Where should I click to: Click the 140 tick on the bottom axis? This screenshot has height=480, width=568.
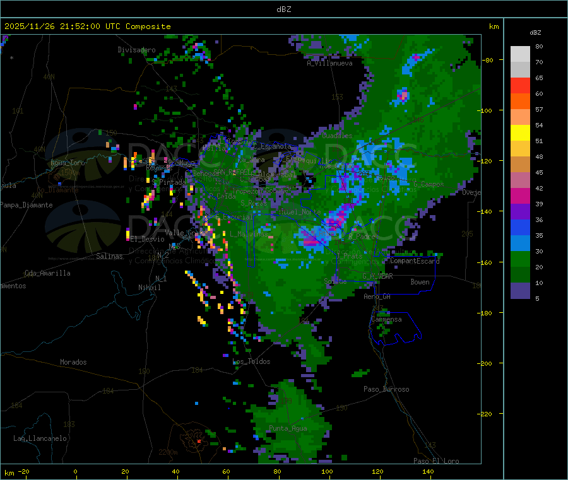pyautogui.click(x=428, y=471)
